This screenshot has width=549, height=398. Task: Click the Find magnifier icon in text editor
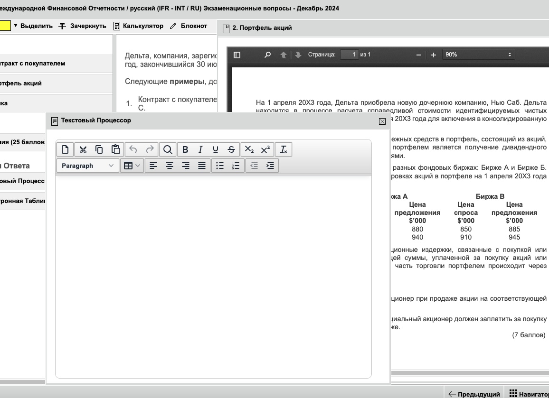[168, 150]
